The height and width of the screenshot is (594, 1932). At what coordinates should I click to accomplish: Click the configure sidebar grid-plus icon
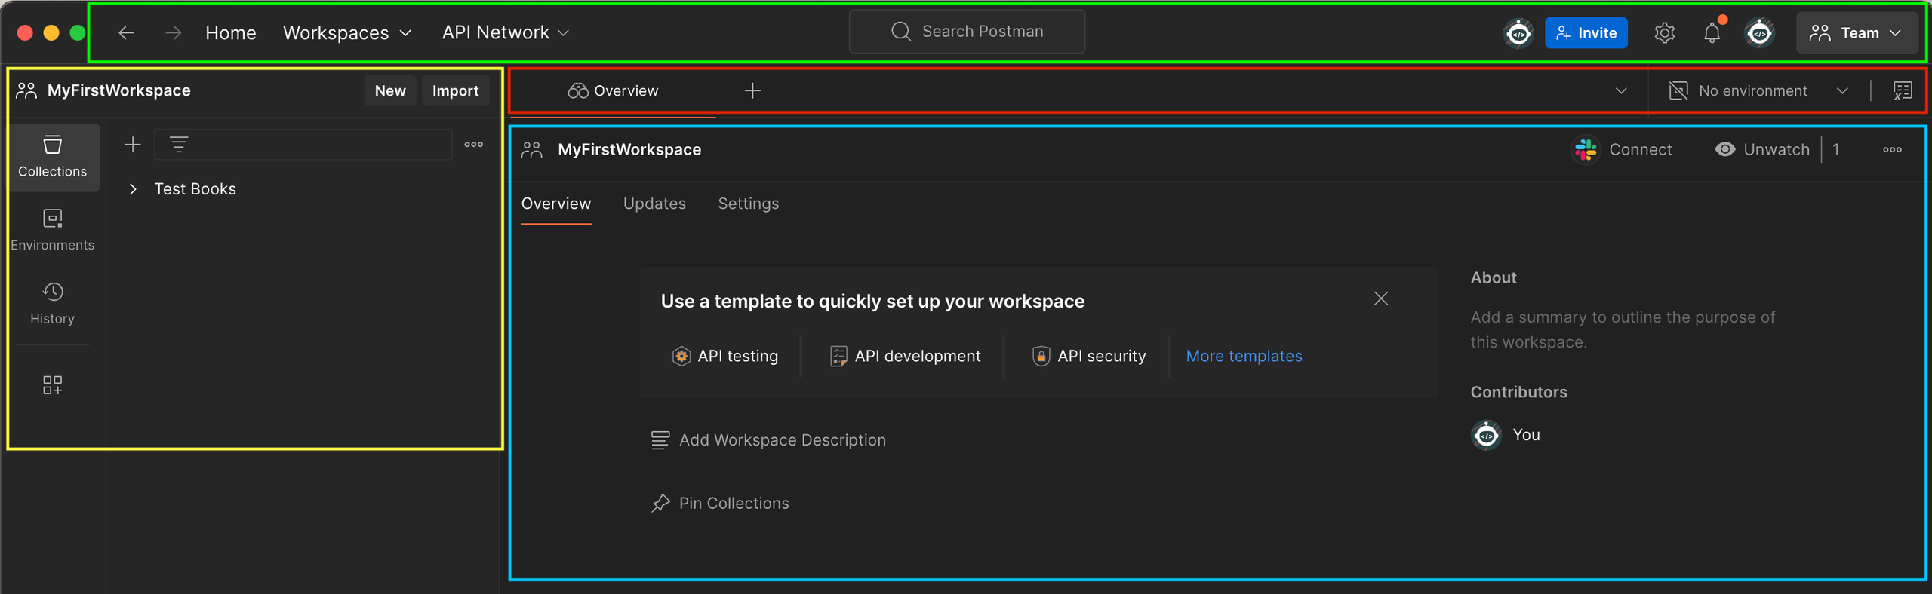[53, 385]
